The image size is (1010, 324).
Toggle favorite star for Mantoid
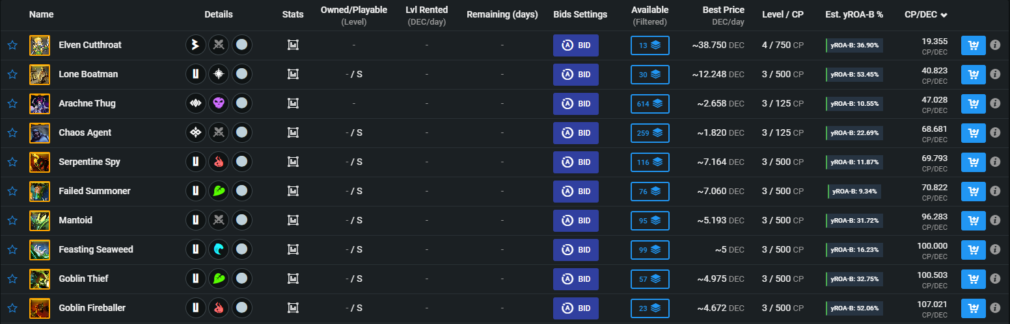coord(12,221)
